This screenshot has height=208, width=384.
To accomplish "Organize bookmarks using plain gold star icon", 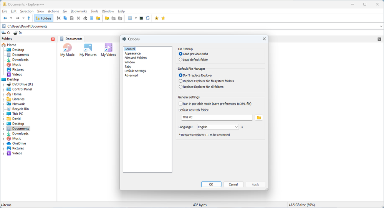I will pos(163,18).
